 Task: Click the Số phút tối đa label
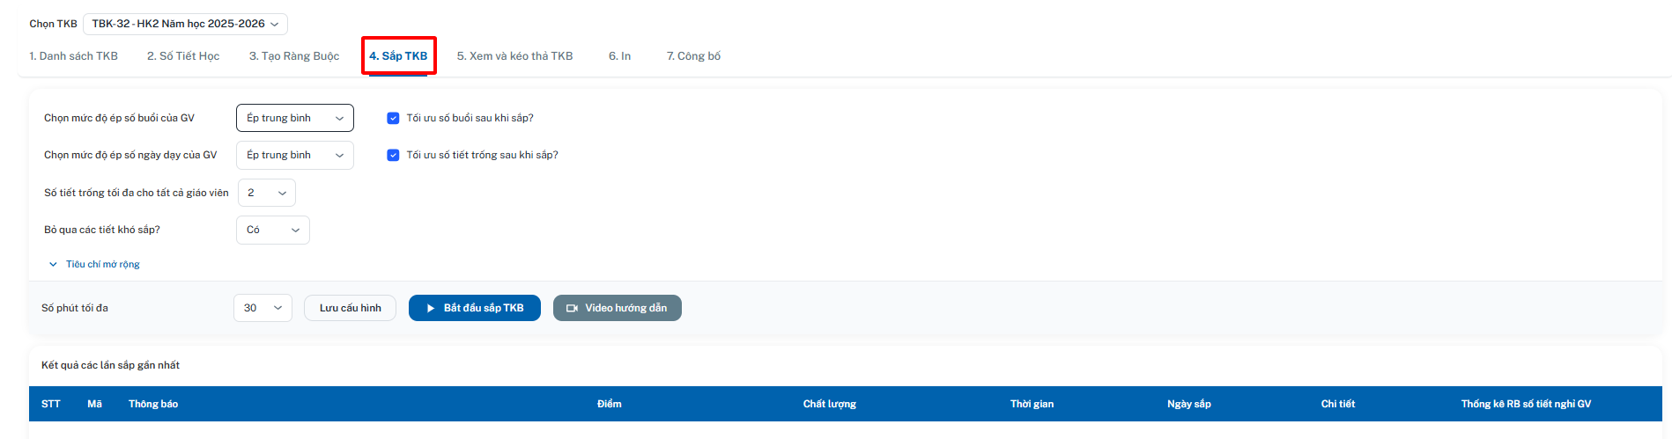pyautogui.click(x=75, y=308)
